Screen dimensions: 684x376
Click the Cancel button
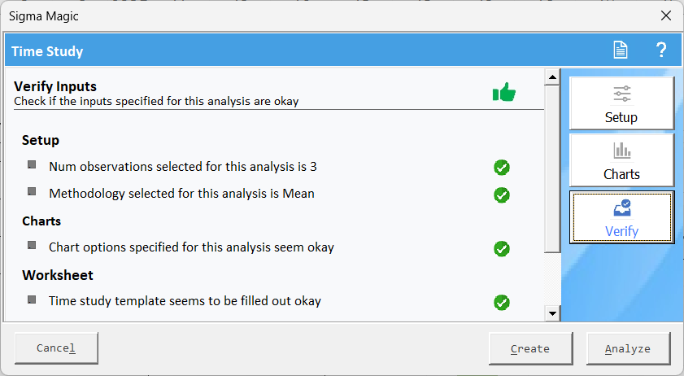pyautogui.click(x=56, y=348)
